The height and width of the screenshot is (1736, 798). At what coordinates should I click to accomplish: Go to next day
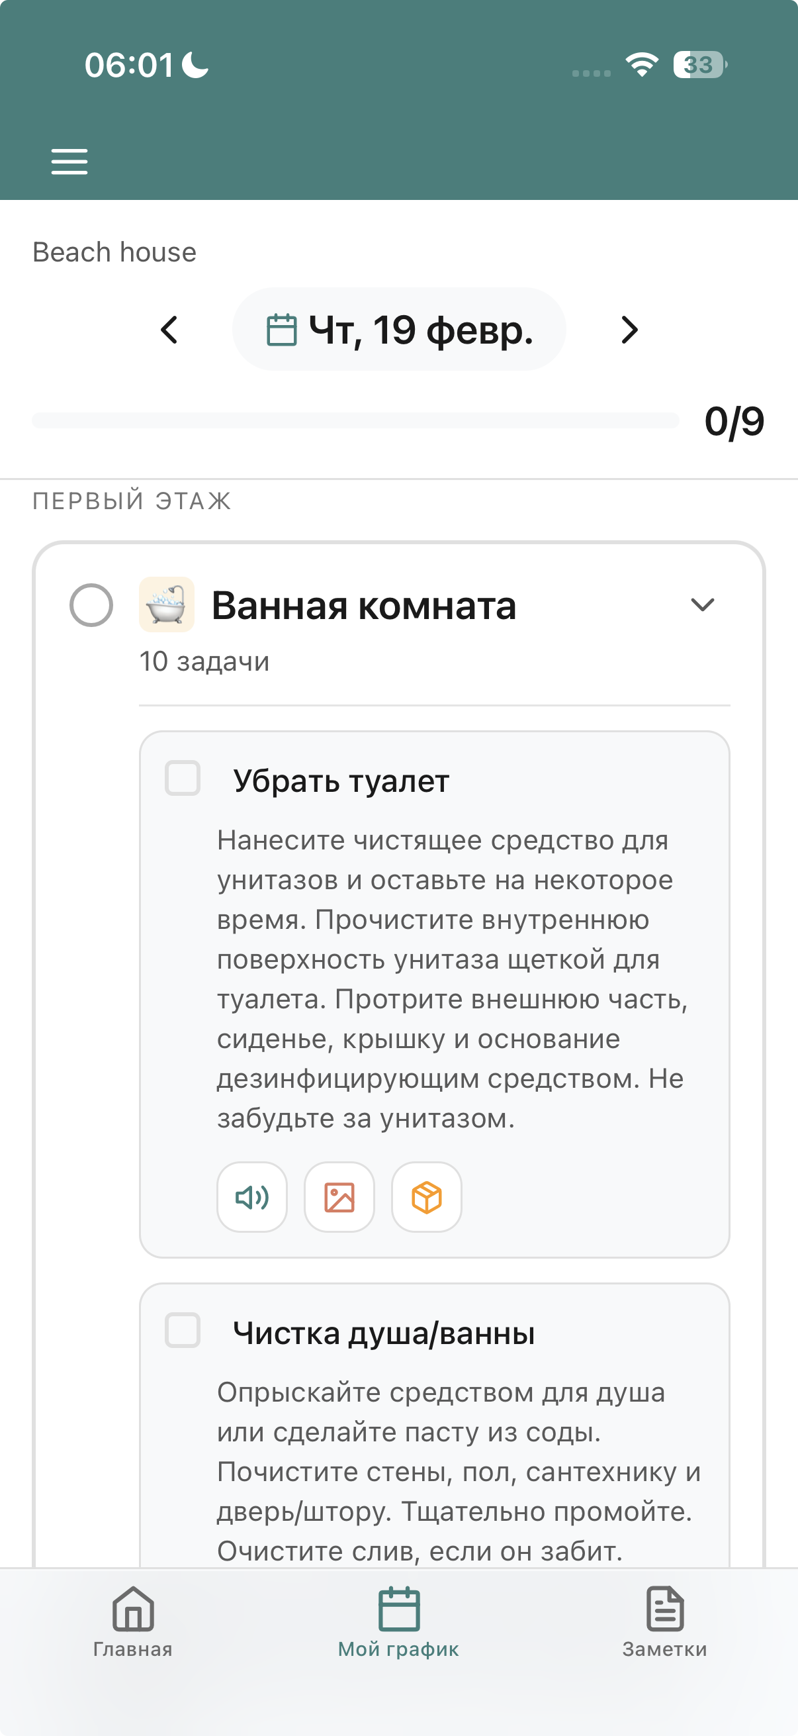(629, 330)
